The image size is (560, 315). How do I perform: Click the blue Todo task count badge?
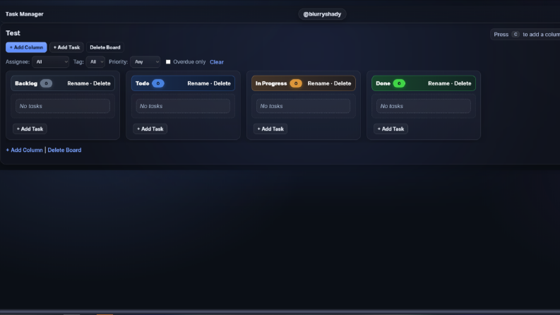click(x=158, y=83)
